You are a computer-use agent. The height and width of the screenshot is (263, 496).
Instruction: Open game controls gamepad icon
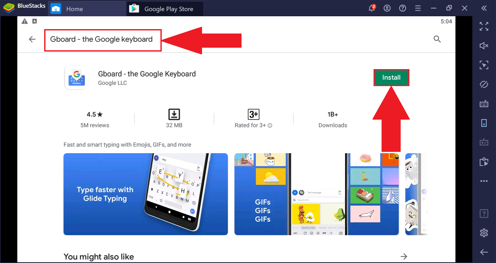point(484,142)
